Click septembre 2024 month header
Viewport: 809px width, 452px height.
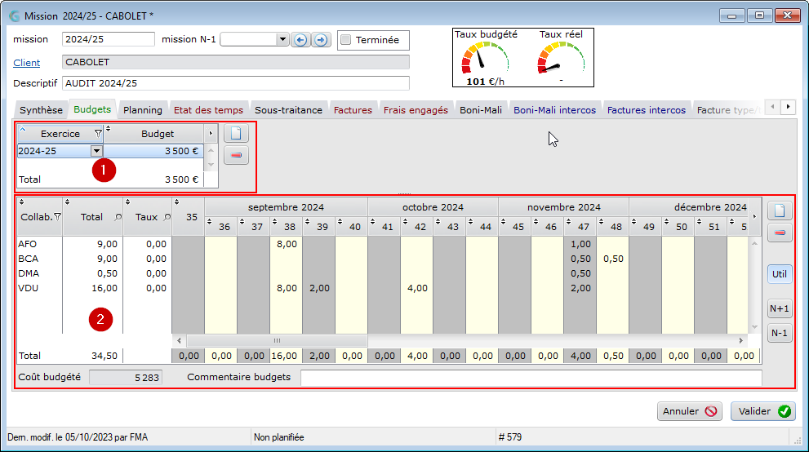pos(286,207)
